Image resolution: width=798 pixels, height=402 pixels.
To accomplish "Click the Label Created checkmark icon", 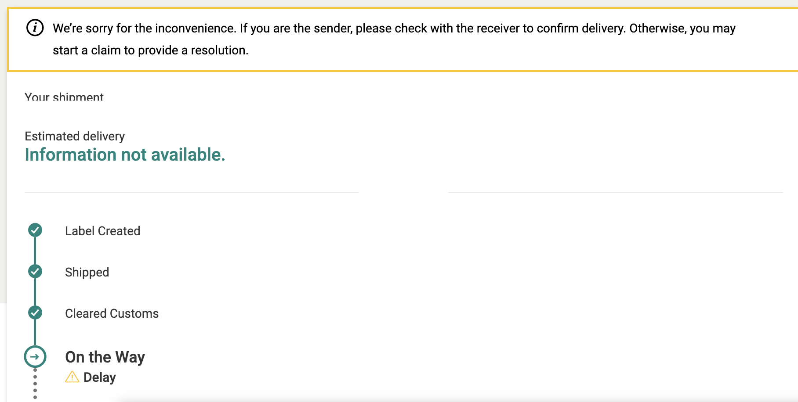I will pyautogui.click(x=35, y=230).
